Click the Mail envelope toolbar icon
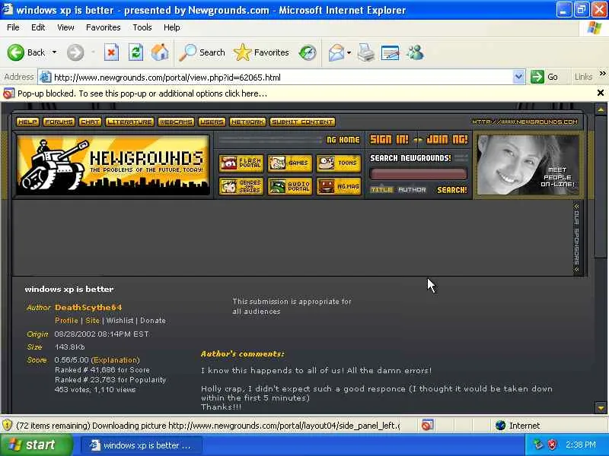The width and height of the screenshot is (609, 456). (x=336, y=52)
